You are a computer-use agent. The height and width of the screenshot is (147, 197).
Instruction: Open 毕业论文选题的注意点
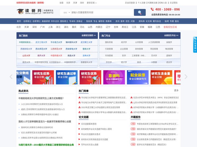click(91, 134)
